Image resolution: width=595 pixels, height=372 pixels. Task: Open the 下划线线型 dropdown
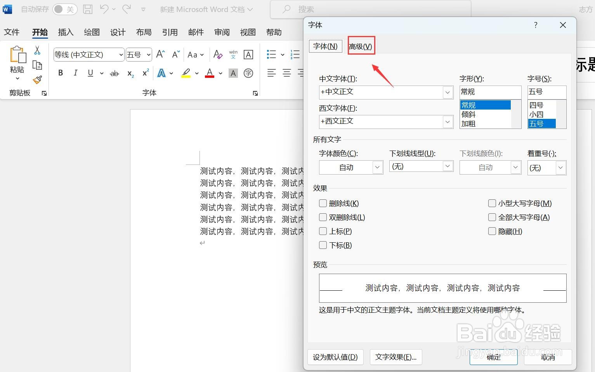pos(447,166)
